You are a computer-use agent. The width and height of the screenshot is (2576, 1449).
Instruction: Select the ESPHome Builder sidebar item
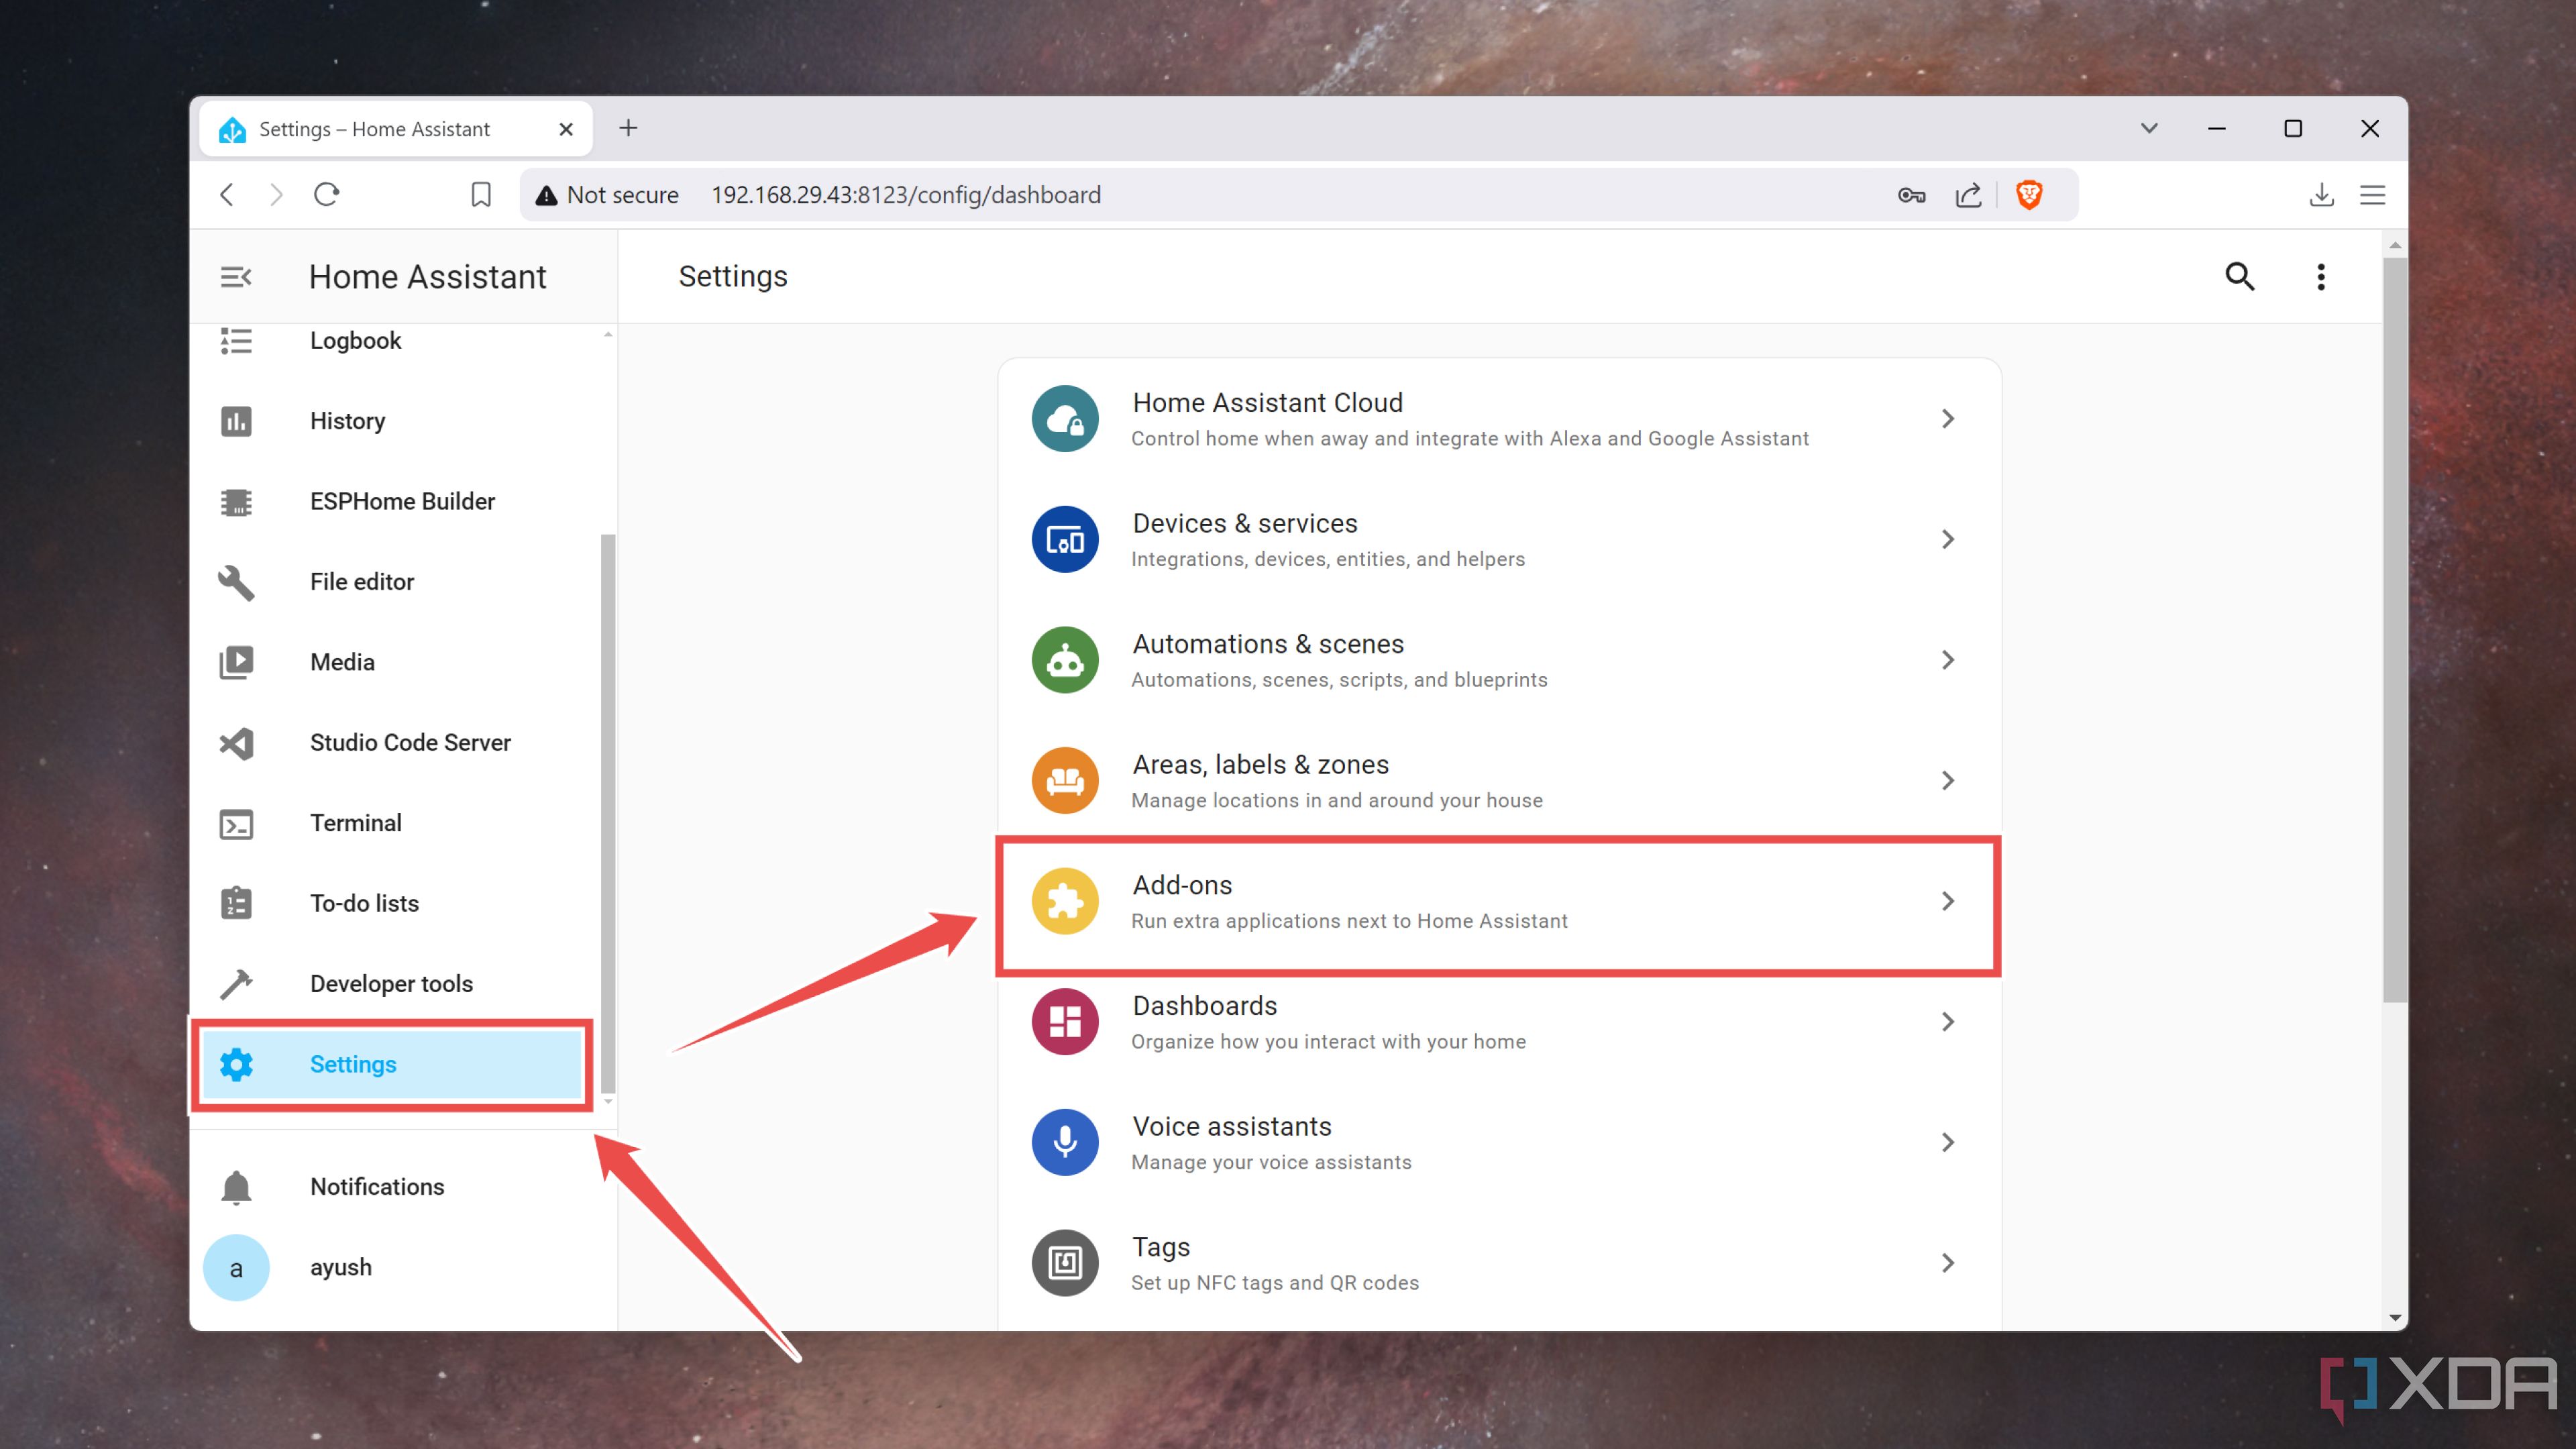click(x=394, y=502)
